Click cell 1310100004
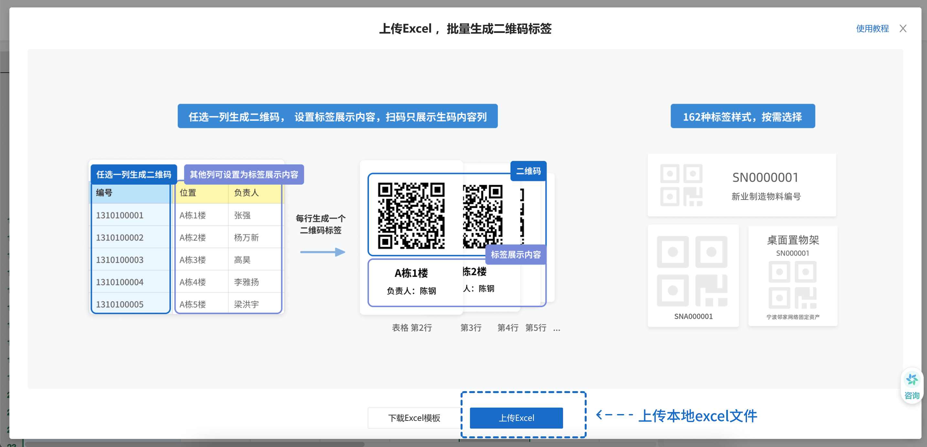This screenshot has height=447, width=927. coord(130,282)
